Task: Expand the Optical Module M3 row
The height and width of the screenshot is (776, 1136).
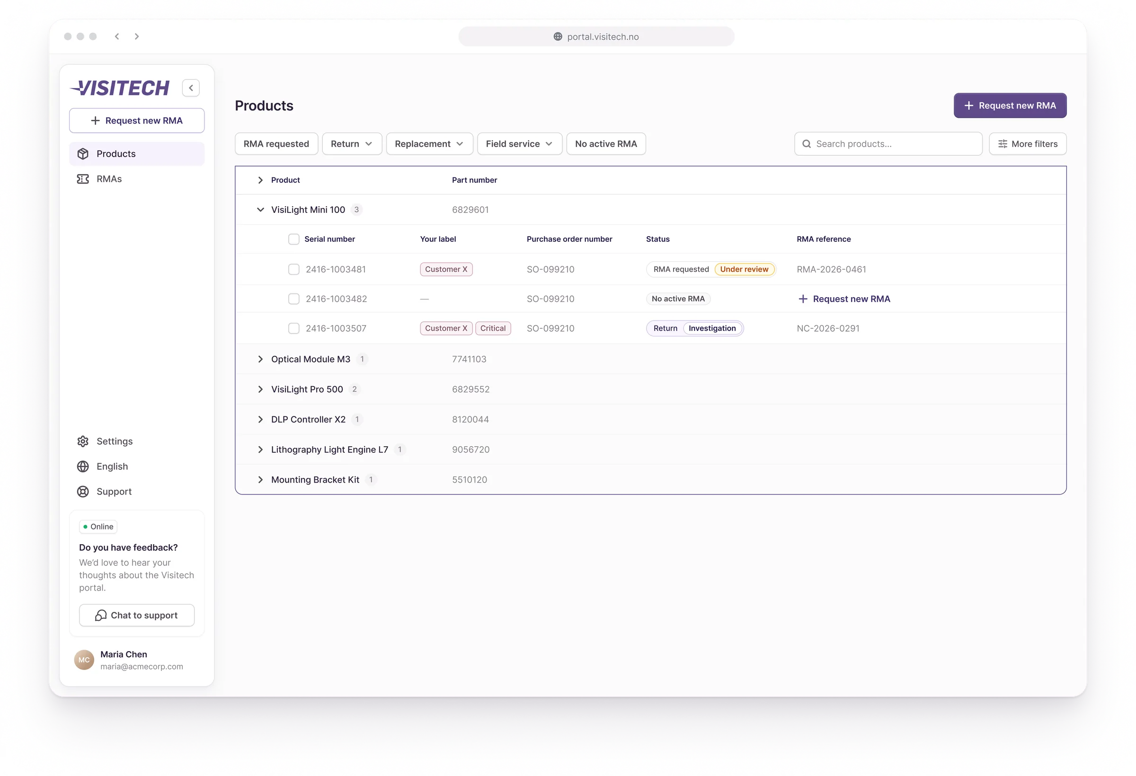Action: tap(260, 359)
